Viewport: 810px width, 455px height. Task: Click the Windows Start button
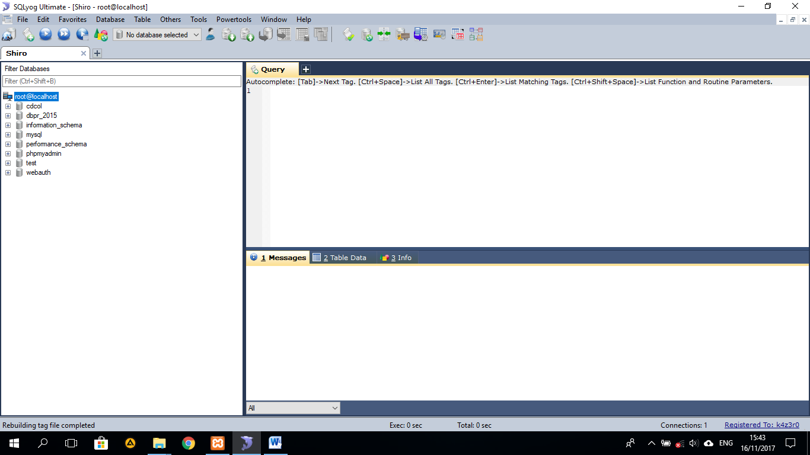click(x=14, y=443)
